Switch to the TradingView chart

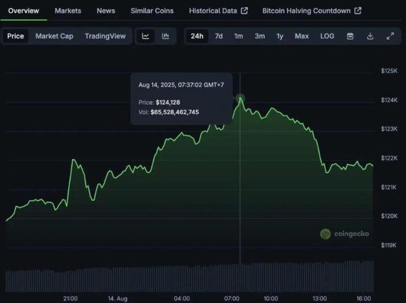pyautogui.click(x=105, y=36)
